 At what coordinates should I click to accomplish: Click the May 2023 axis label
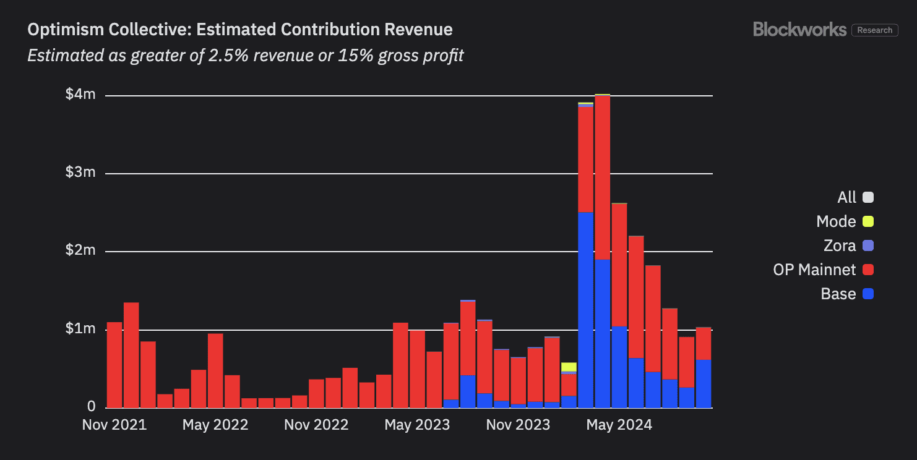click(417, 425)
